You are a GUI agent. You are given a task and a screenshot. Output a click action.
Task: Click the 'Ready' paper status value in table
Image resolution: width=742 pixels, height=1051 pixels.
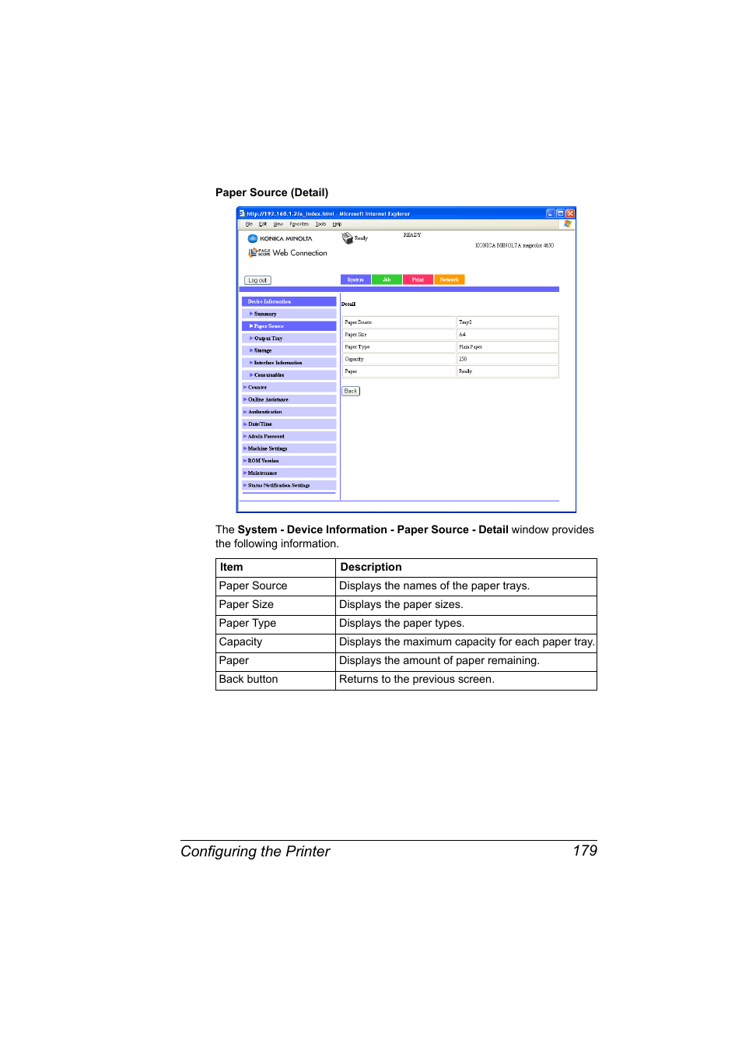point(507,371)
